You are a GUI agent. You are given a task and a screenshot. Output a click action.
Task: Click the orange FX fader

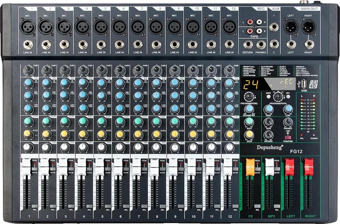coord(250,167)
